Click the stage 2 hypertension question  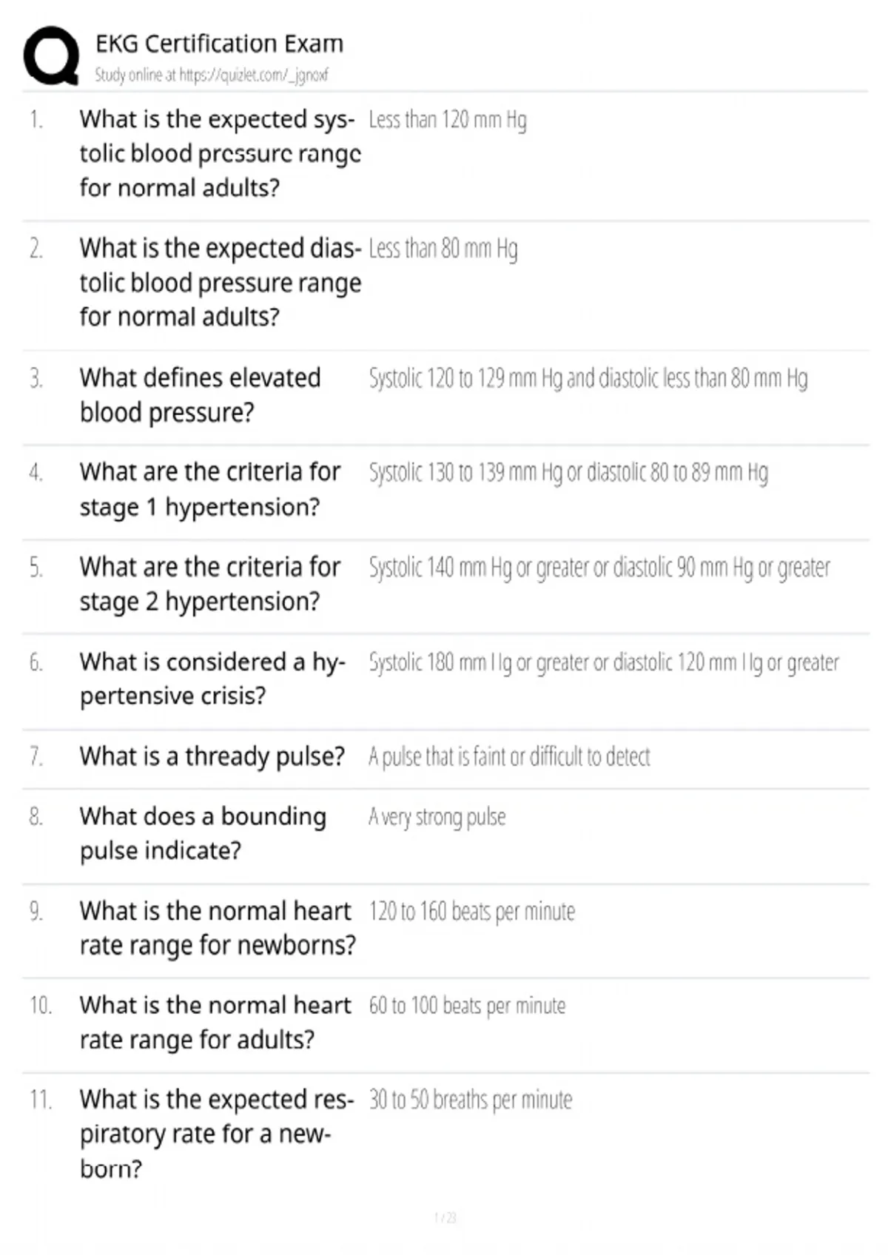[x=210, y=584]
